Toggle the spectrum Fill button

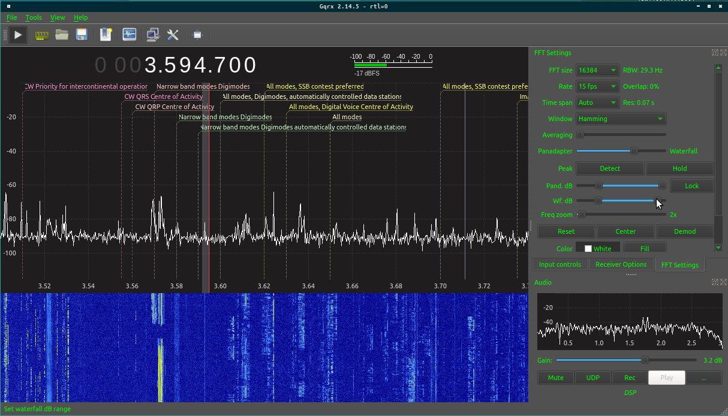point(645,249)
